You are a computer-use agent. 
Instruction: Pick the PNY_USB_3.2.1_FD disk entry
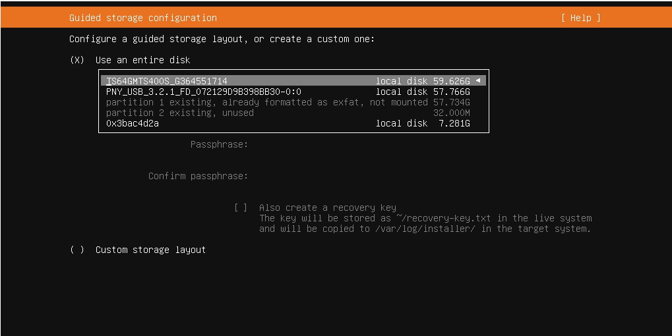click(204, 92)
